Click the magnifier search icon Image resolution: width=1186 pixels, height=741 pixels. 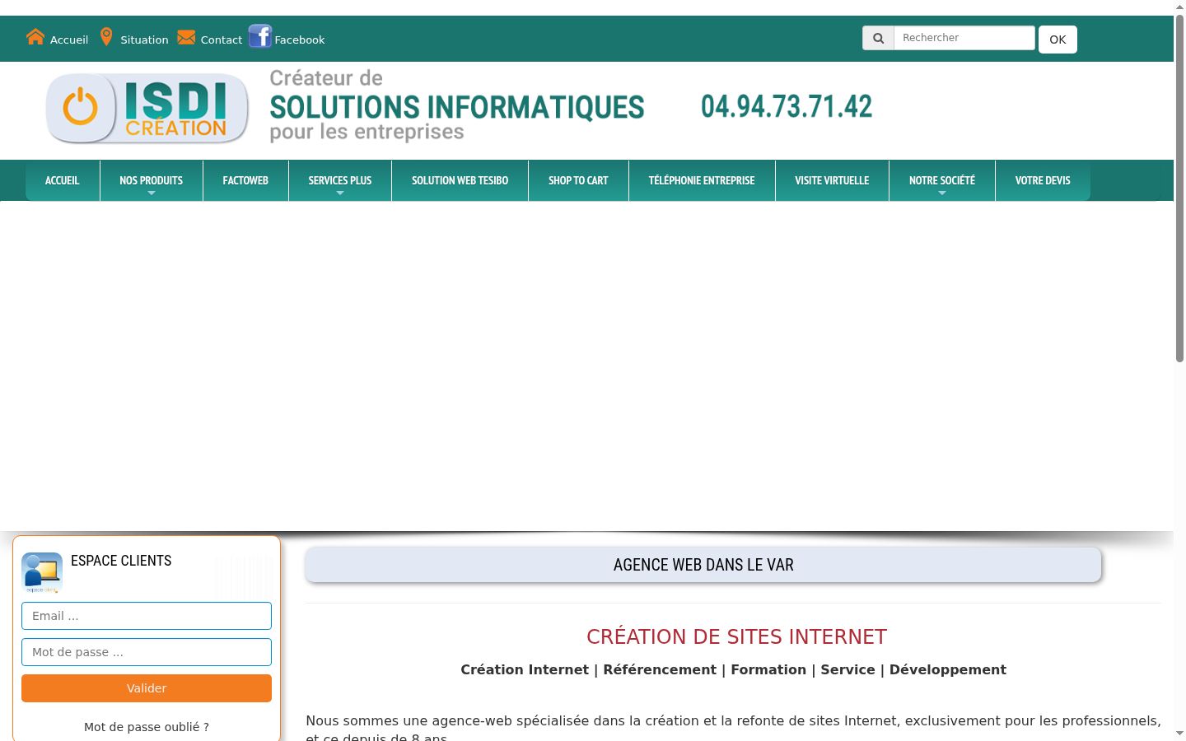coord(878,38)
